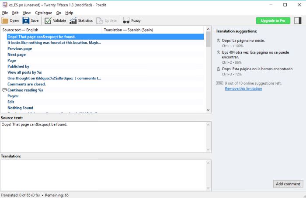Click the Upgrade to Pro button

(273, 20)
